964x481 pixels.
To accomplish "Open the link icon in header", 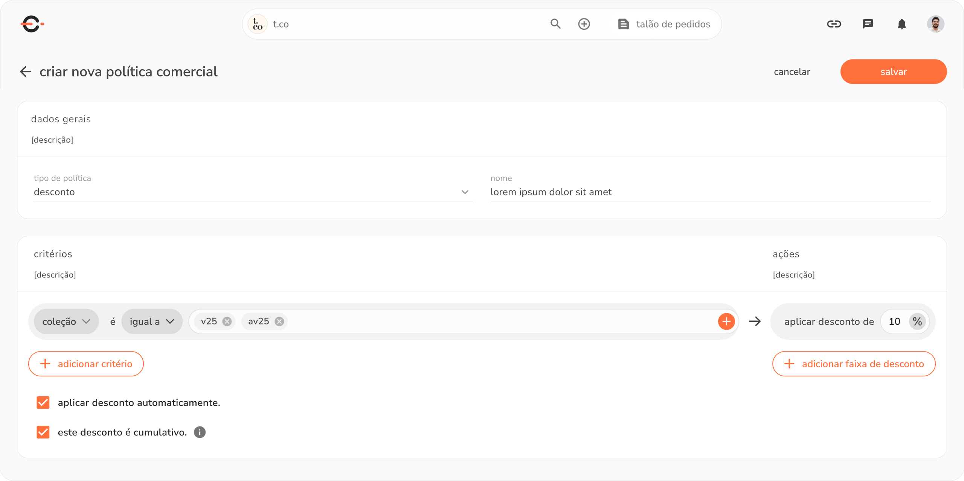I will click(x=834, y=24).
